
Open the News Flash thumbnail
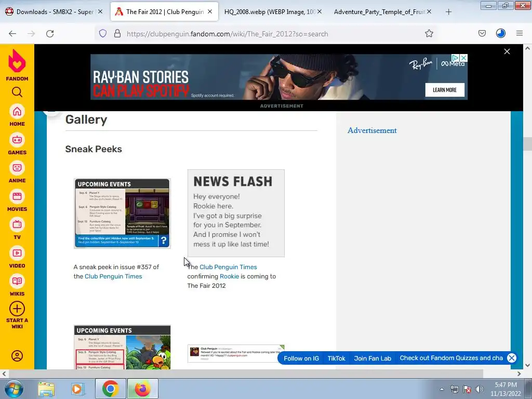coord(236,213)
